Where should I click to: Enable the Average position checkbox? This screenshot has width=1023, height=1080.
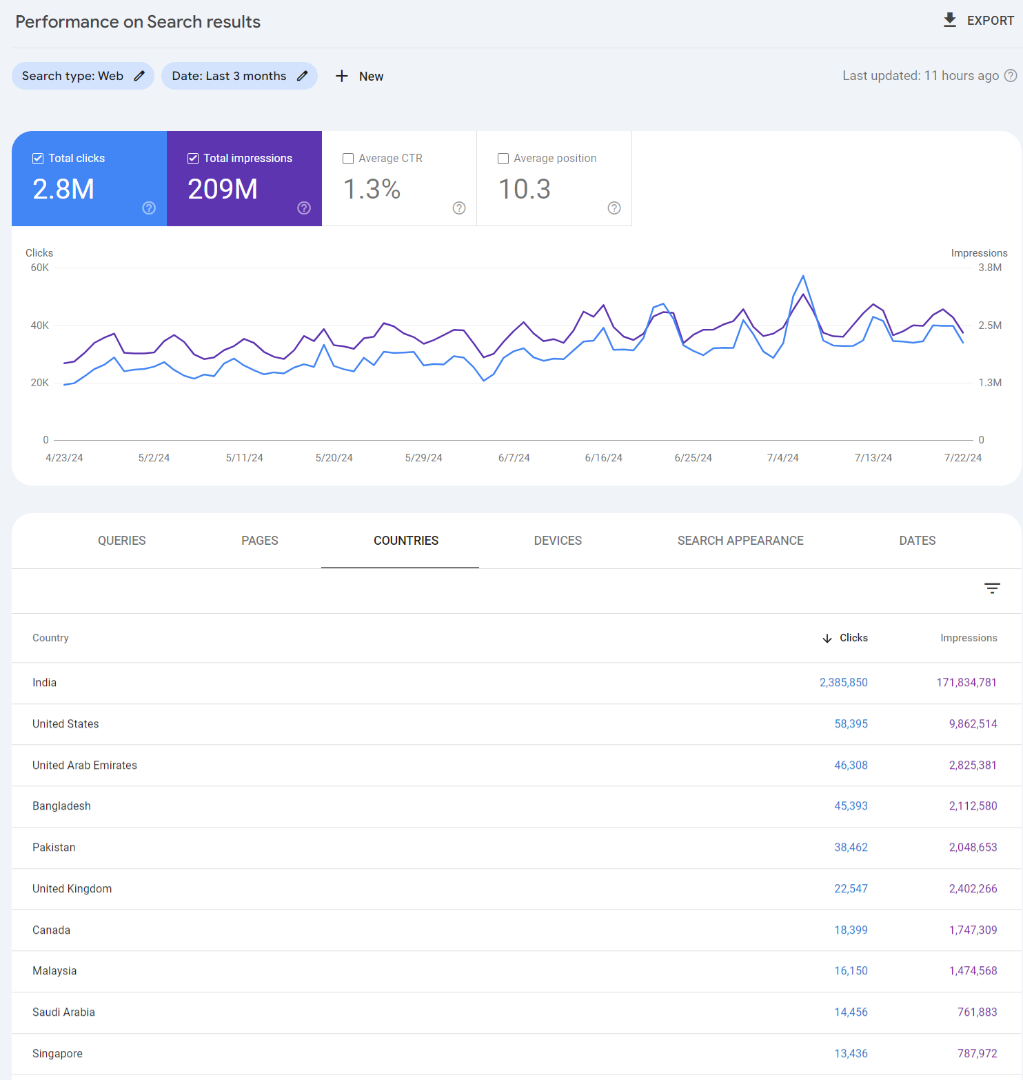pyautogui.click(x=503, y=159)
